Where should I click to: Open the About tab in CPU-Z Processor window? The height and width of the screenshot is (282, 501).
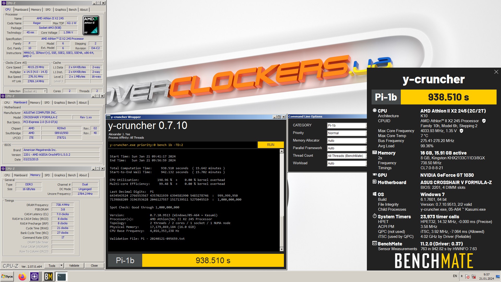(x=84, y=10)
